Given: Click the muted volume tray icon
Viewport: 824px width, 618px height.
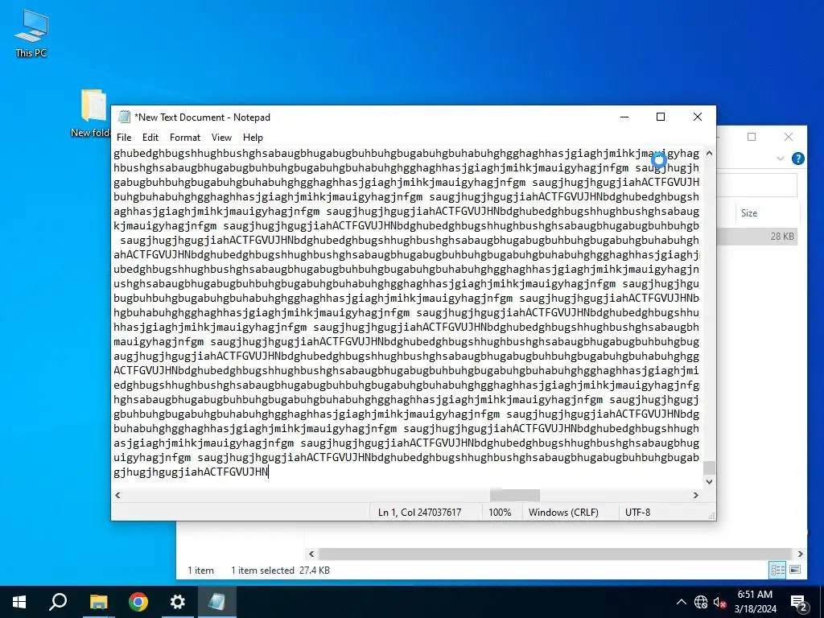Looking at the screenshot, I should tap(719, 602).
